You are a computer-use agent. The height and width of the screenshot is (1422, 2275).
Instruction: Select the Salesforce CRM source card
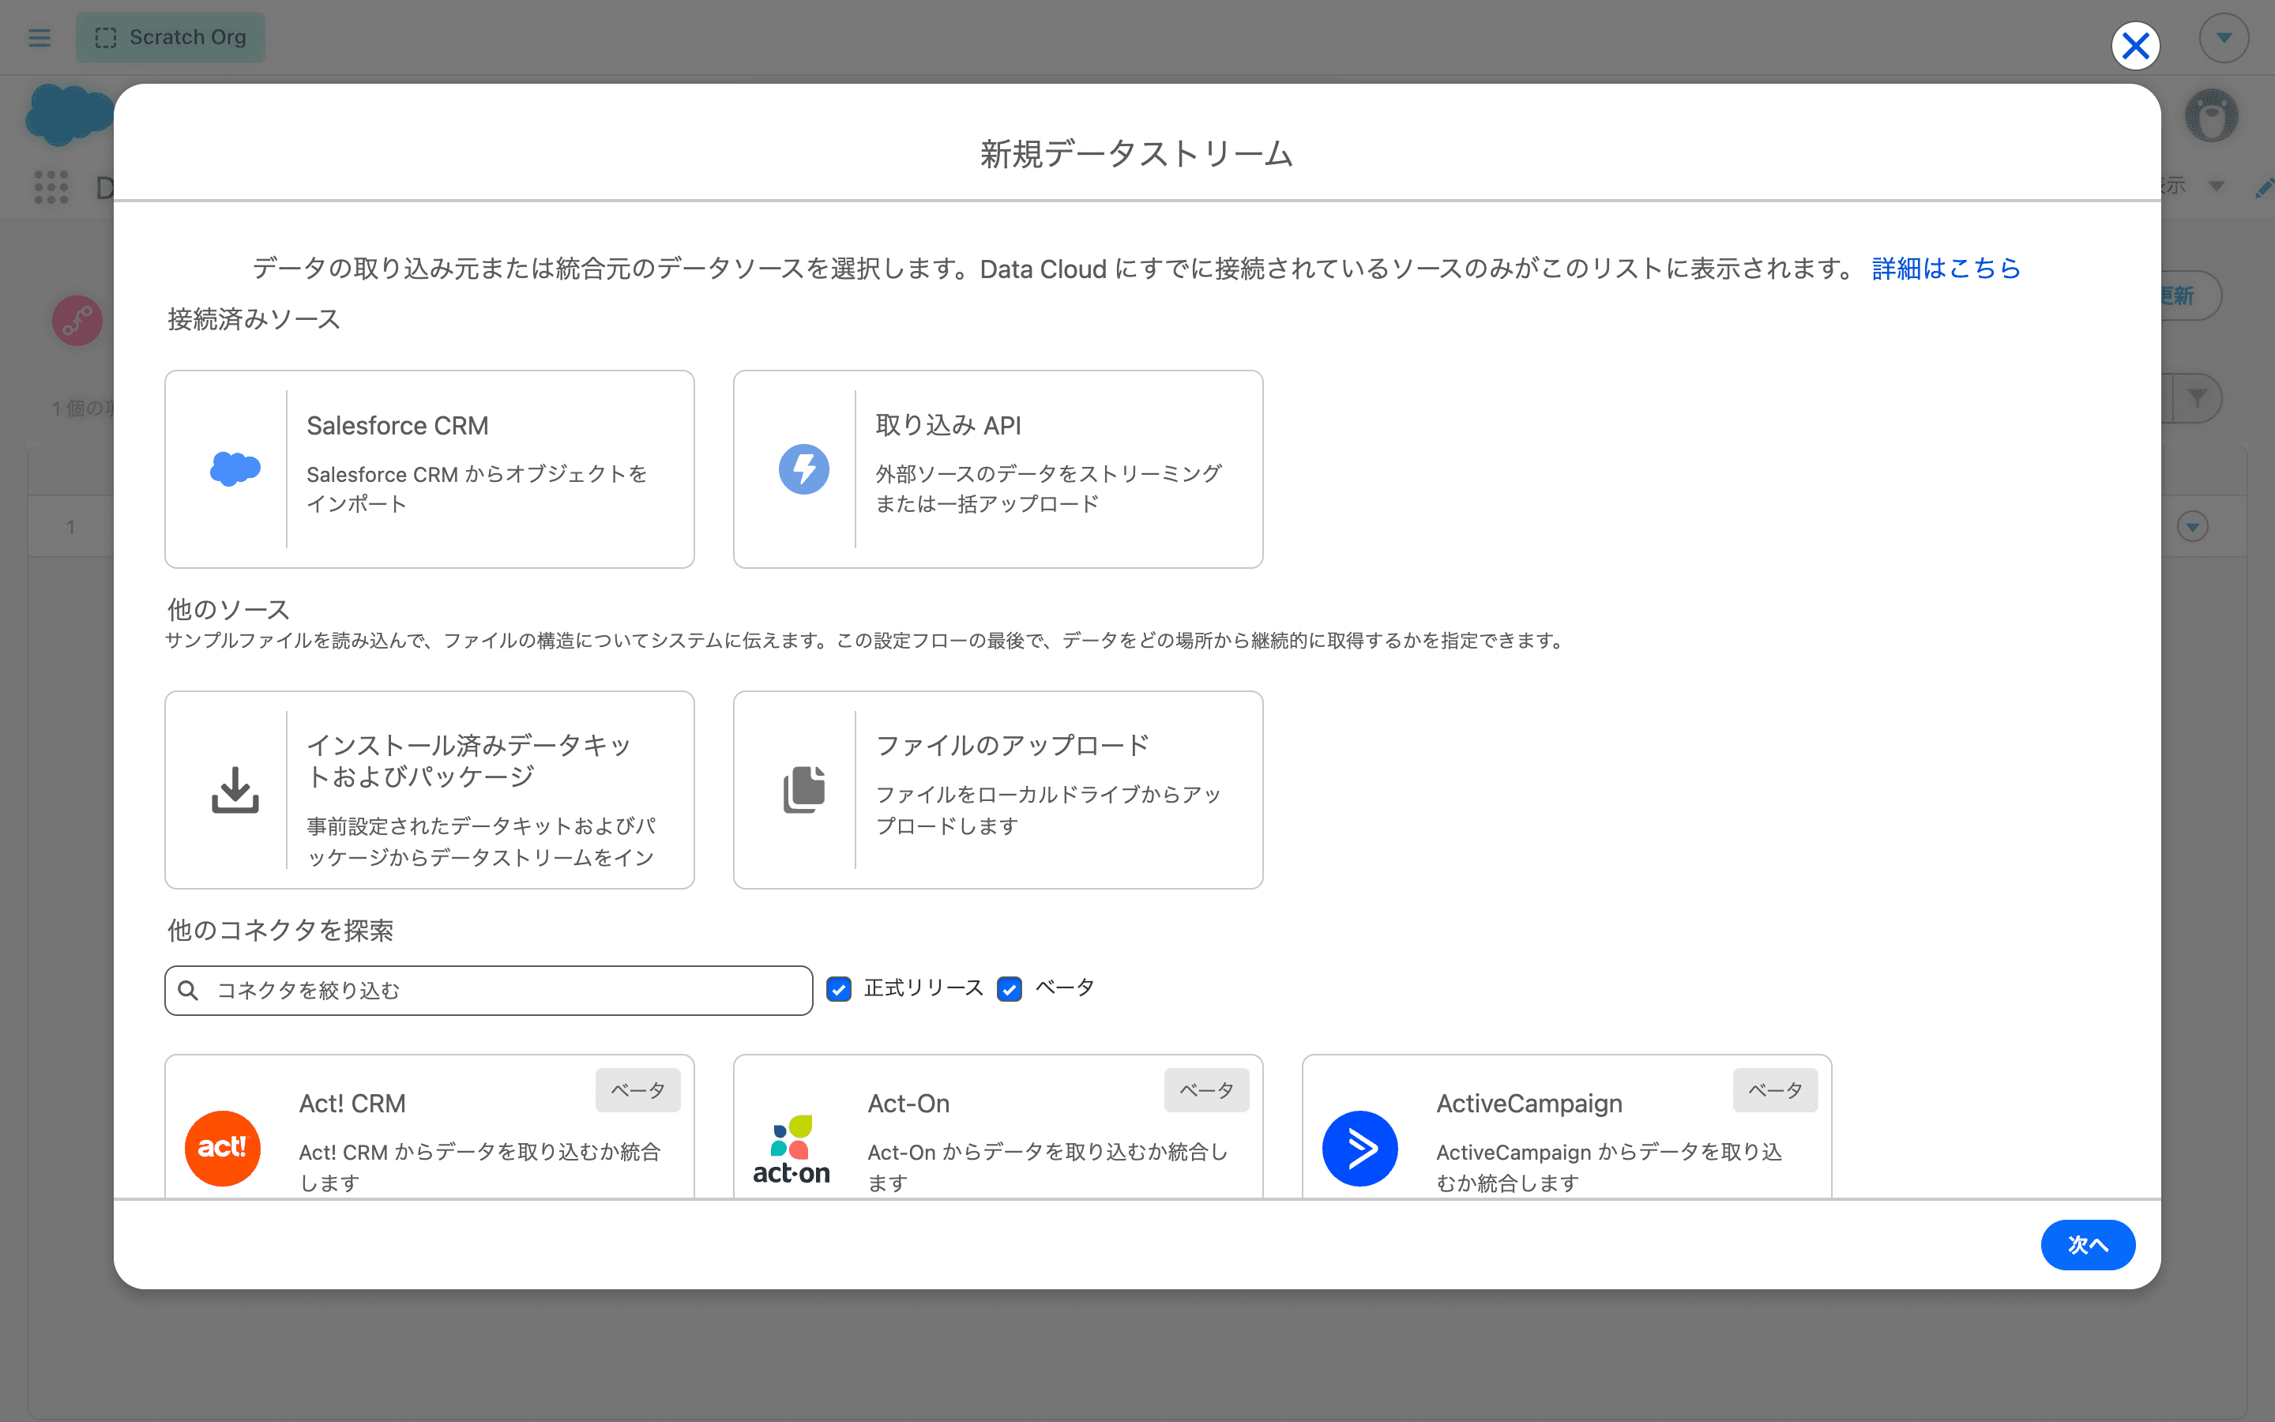430,468
